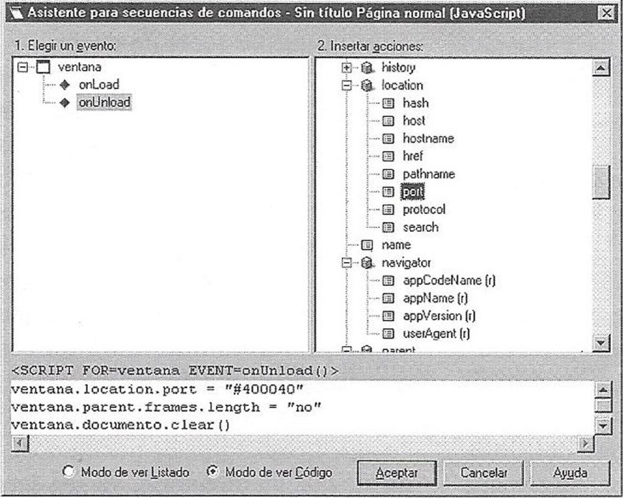
Task: Click code pane horizontal scroll left arrow
Action: (x=20, y=443)
